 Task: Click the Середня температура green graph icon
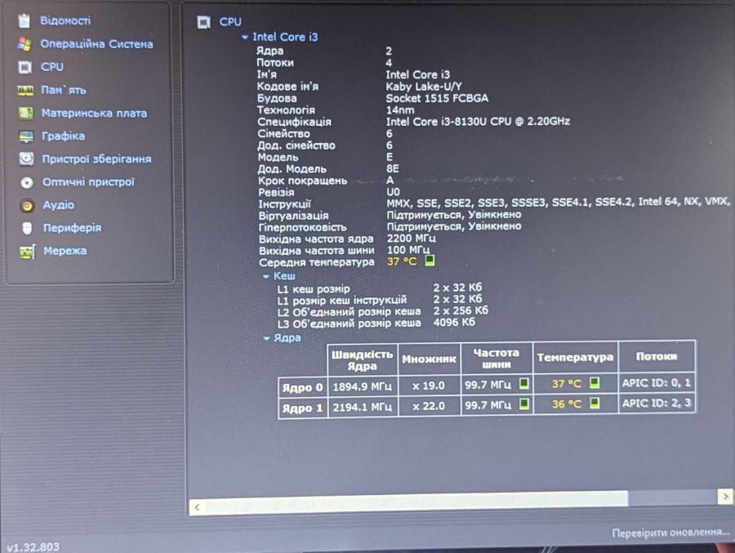(430, 261)
